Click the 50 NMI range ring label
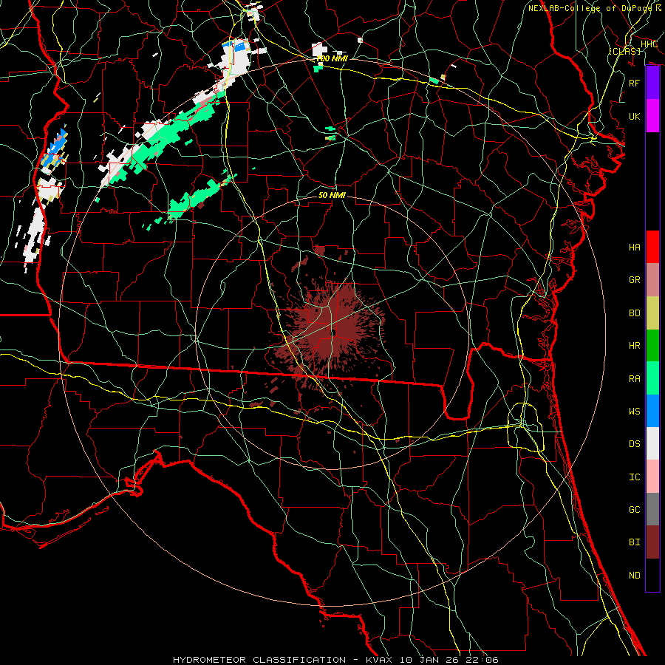Viewport: 665px width, 665px height. 332,195
